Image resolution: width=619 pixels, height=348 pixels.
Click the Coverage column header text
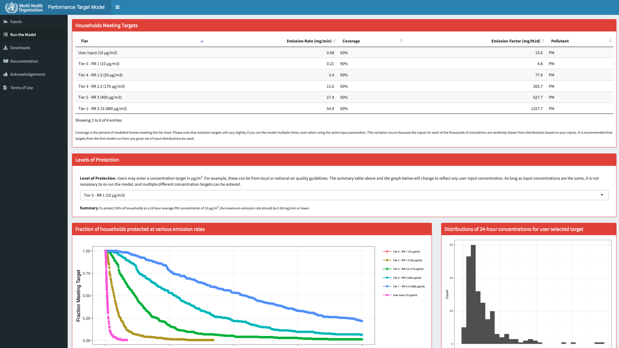351,41
